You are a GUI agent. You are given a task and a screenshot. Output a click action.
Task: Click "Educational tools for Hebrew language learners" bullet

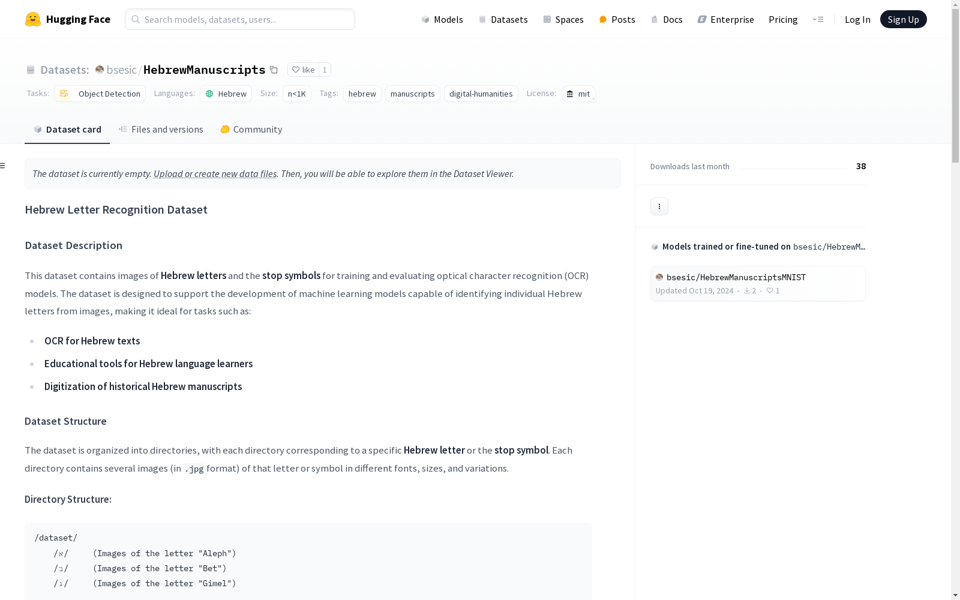(148, 364)
